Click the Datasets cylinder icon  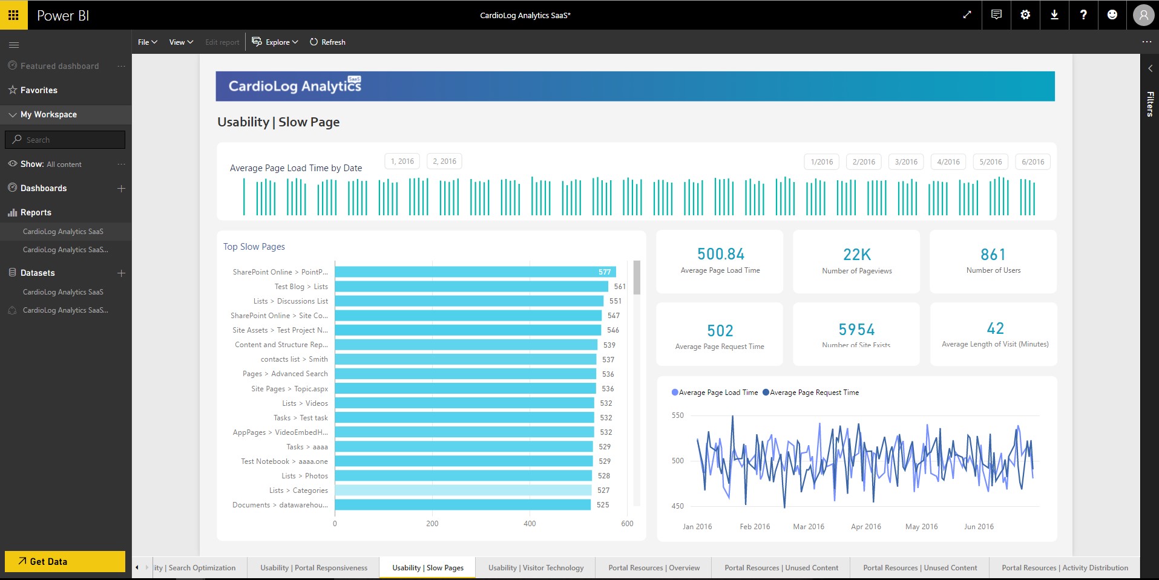[x=12, y=273]
